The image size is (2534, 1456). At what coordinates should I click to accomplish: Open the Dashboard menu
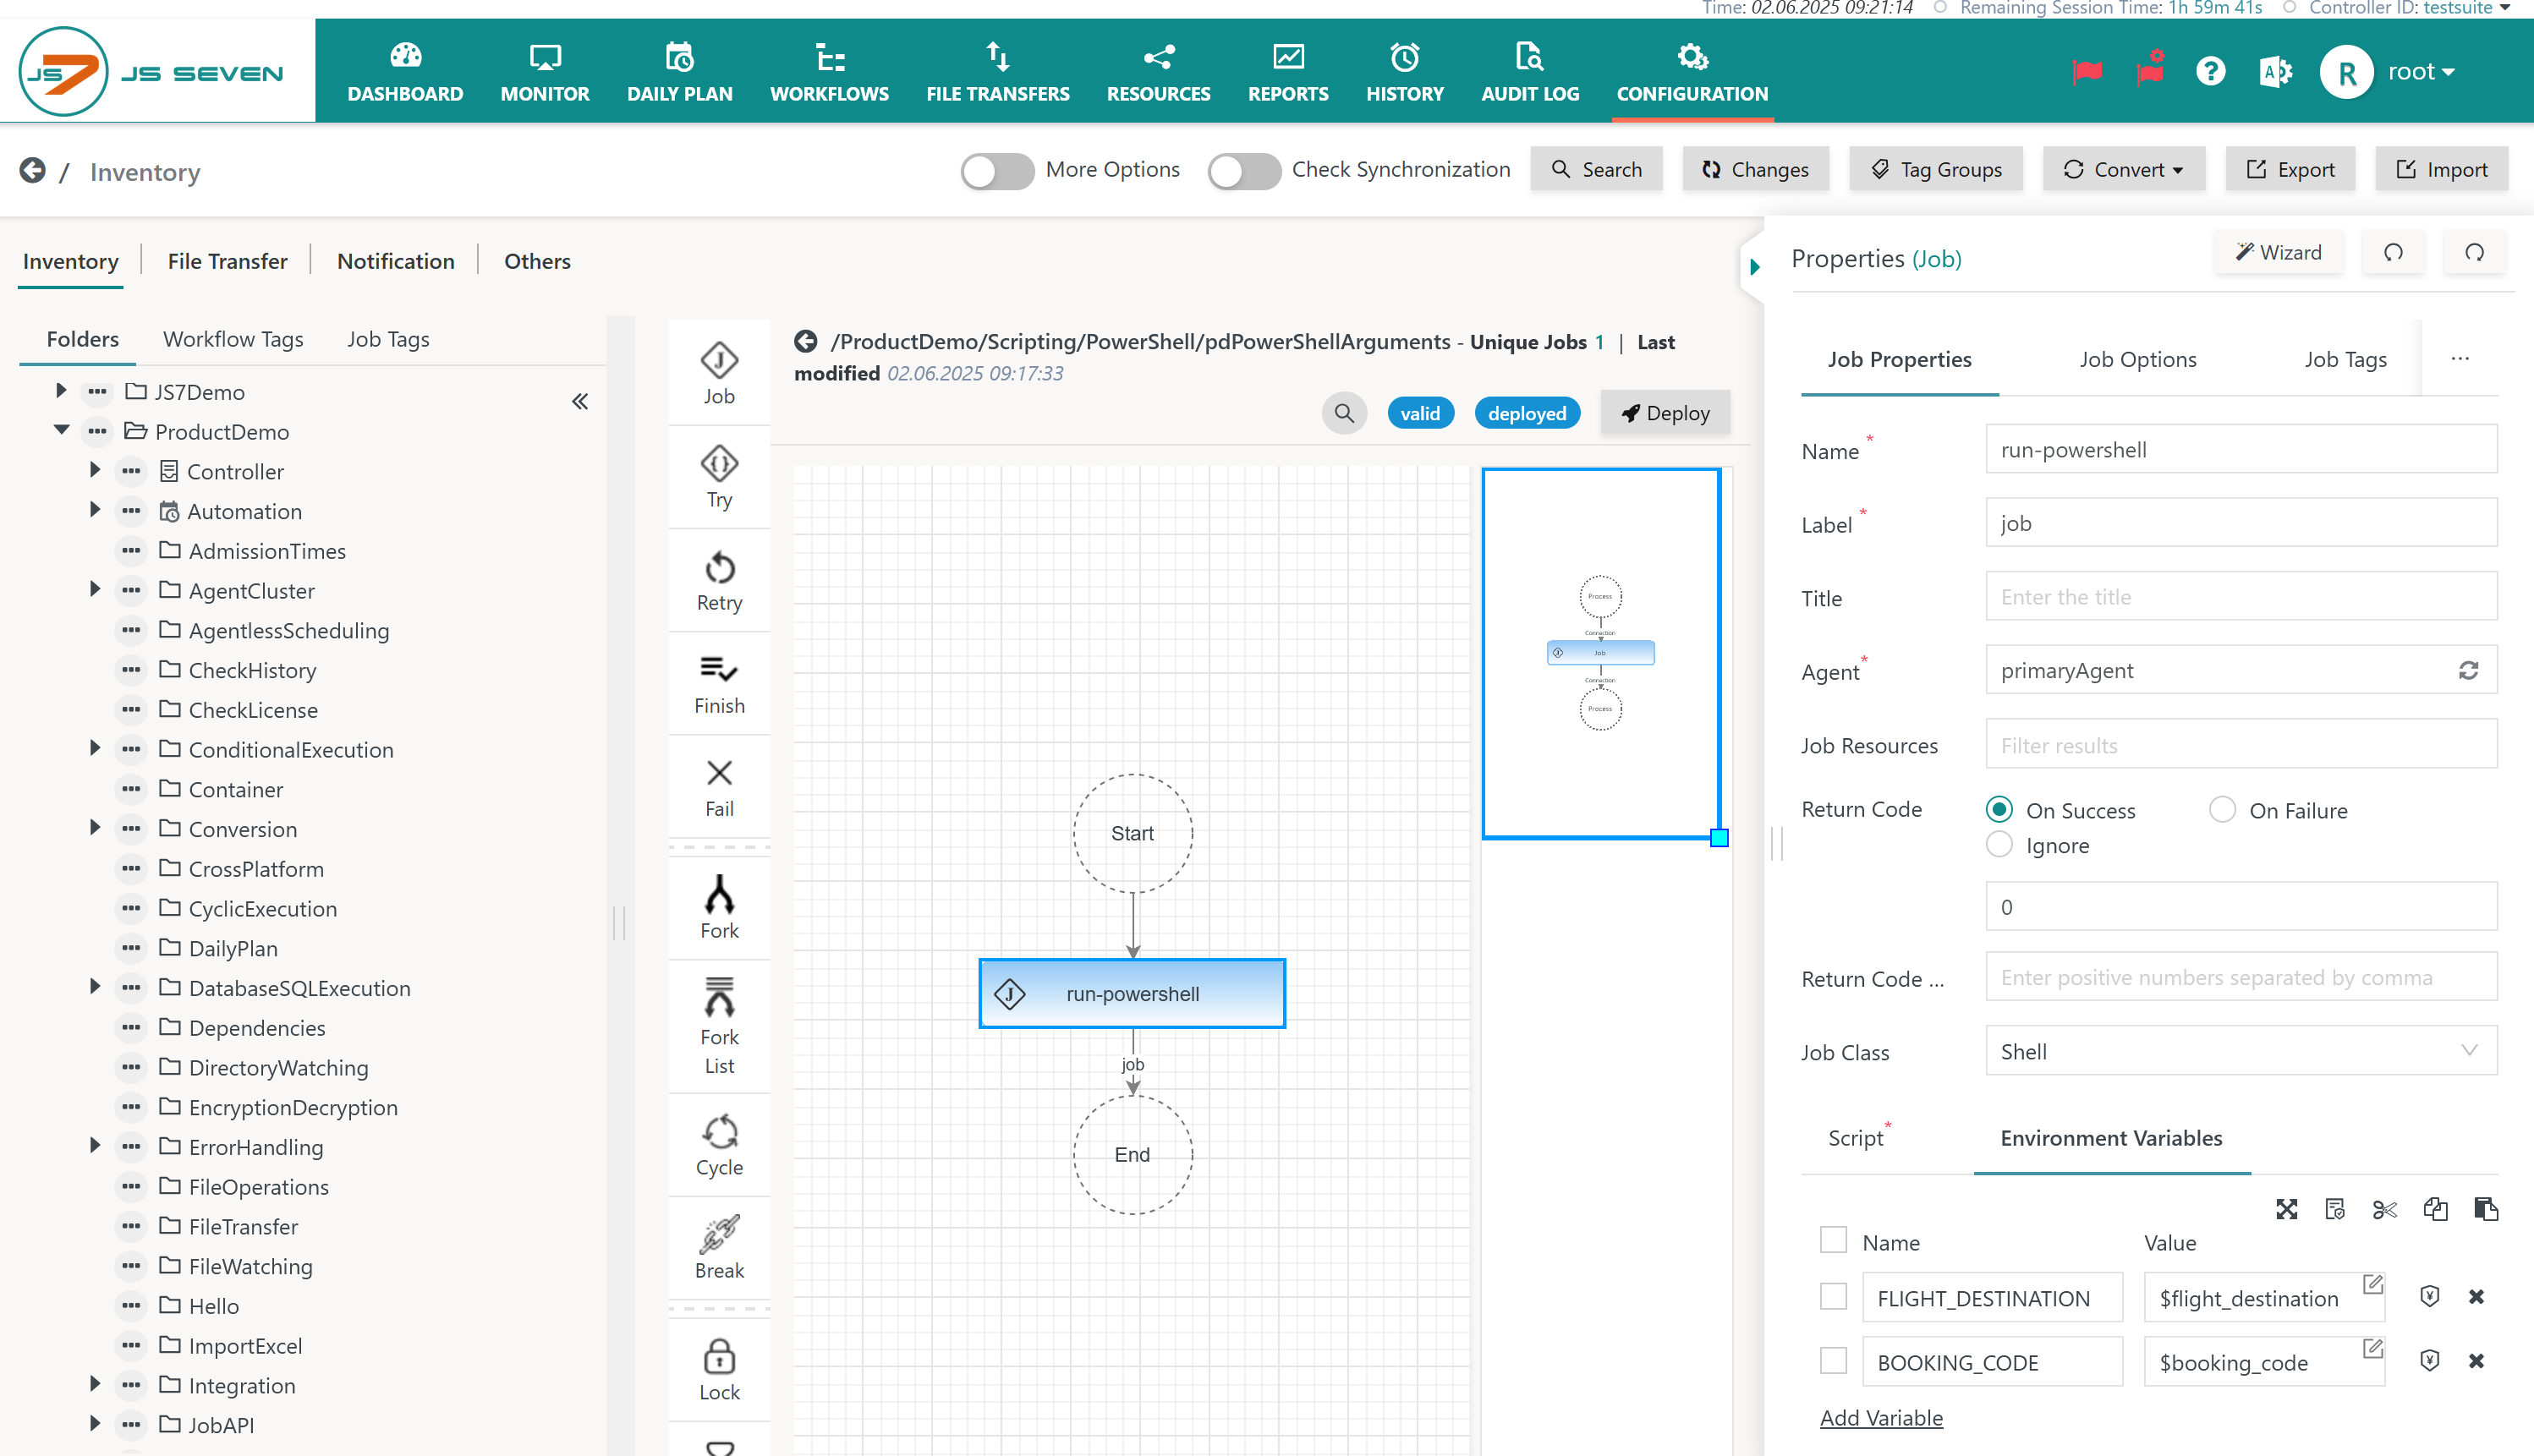[405, 72]
